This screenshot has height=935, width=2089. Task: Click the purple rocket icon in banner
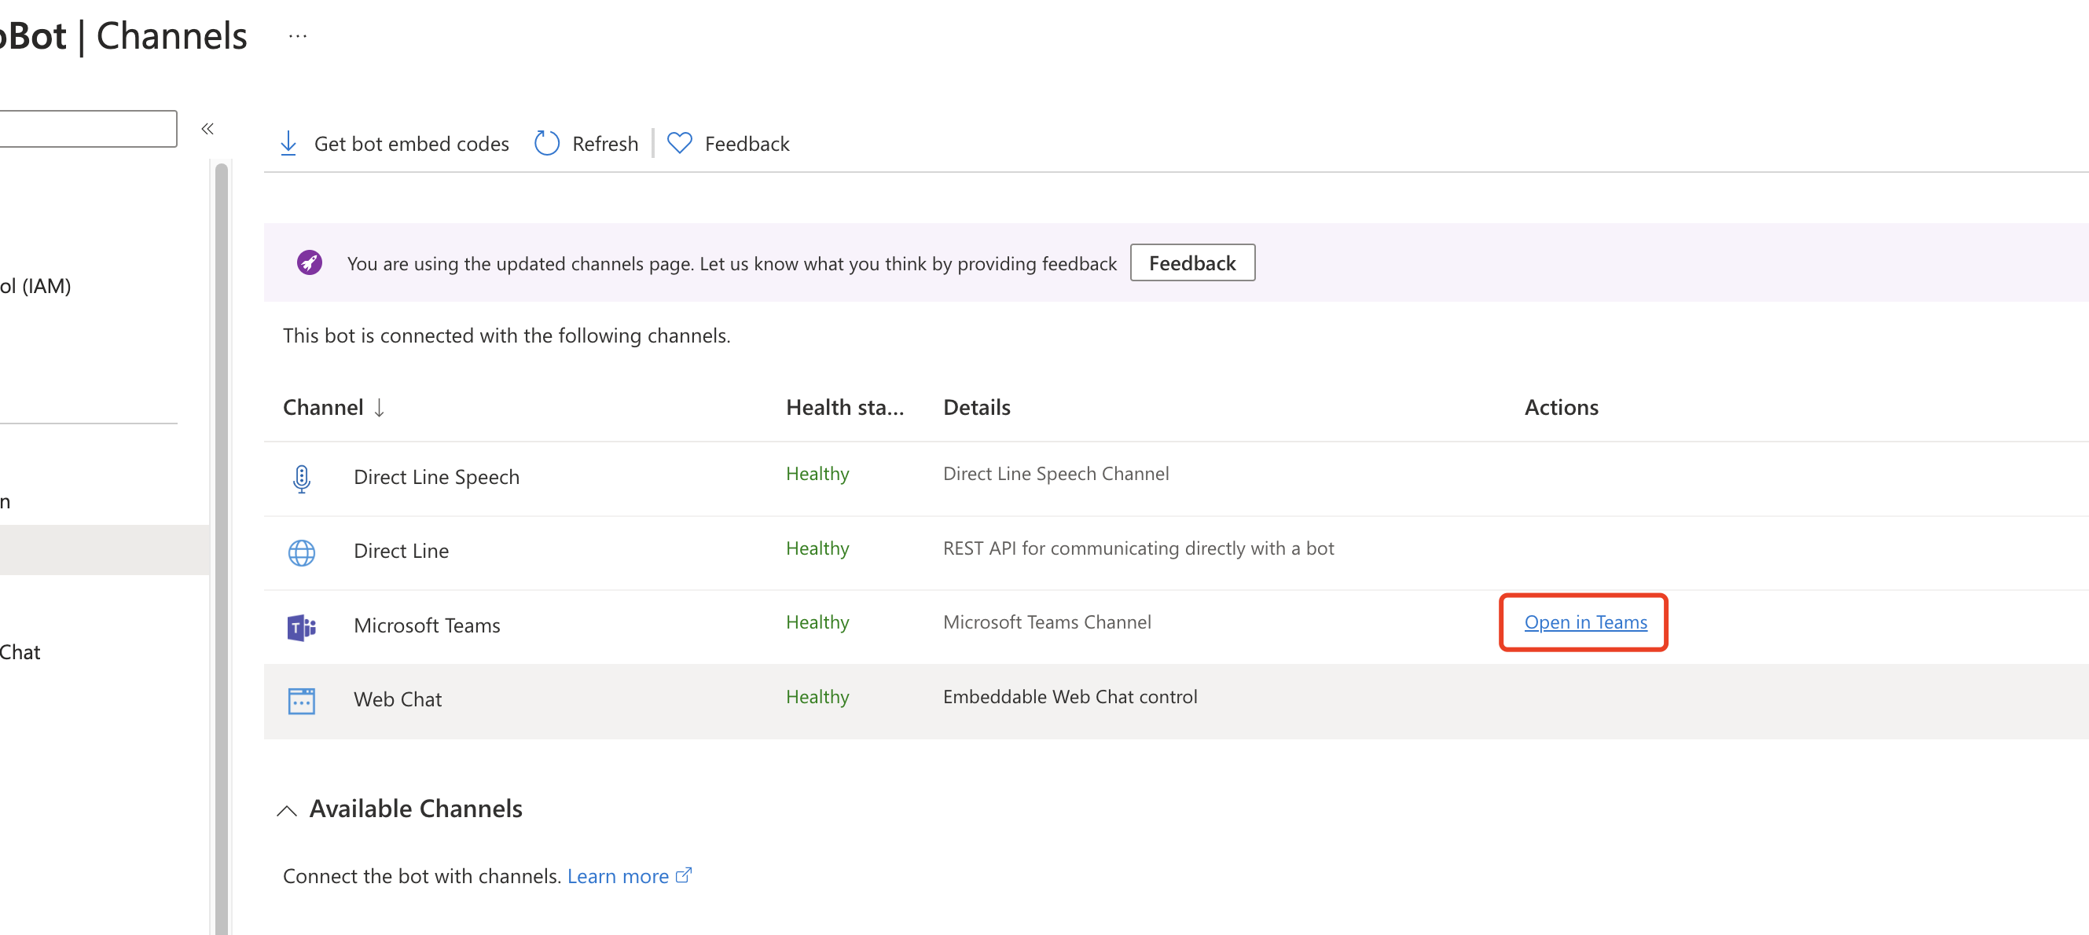tap(309, 262)
